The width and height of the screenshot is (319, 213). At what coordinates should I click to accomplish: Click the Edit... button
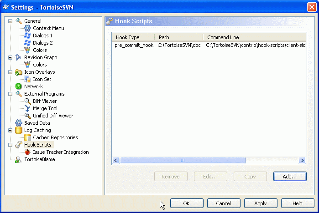pyautogui.click(x=210, y=177)
